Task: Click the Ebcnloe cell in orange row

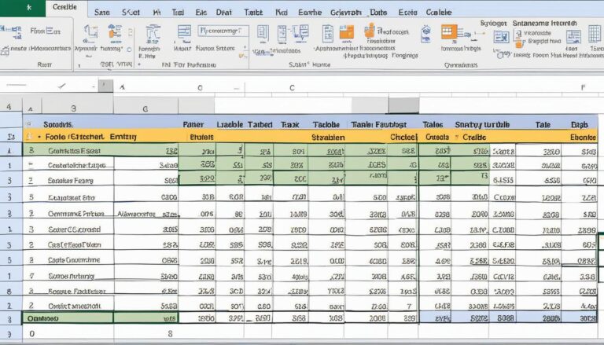Action: click(x=584, y=137)
